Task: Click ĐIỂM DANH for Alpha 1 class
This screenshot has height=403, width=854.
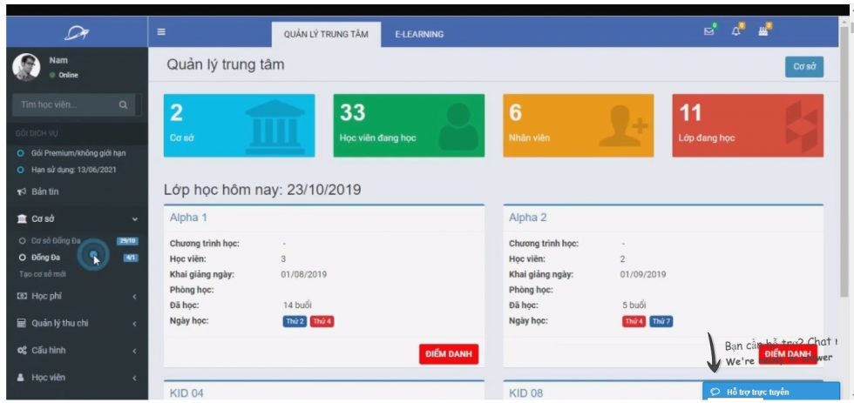Action: coord(449,354)
